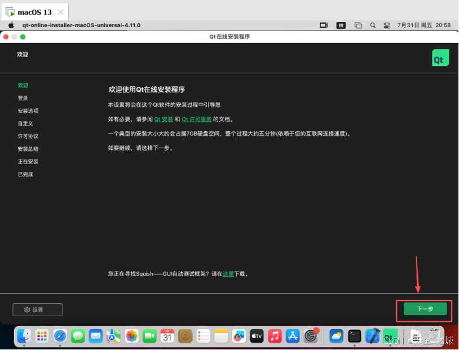Click the green zoom window button
The height and width of the screenshot is (350, 459).
pos(23,37)
